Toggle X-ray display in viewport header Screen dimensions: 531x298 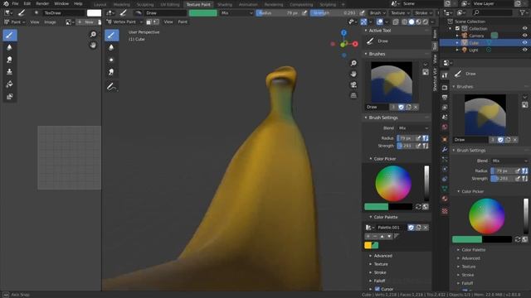[x=396, y=22]
